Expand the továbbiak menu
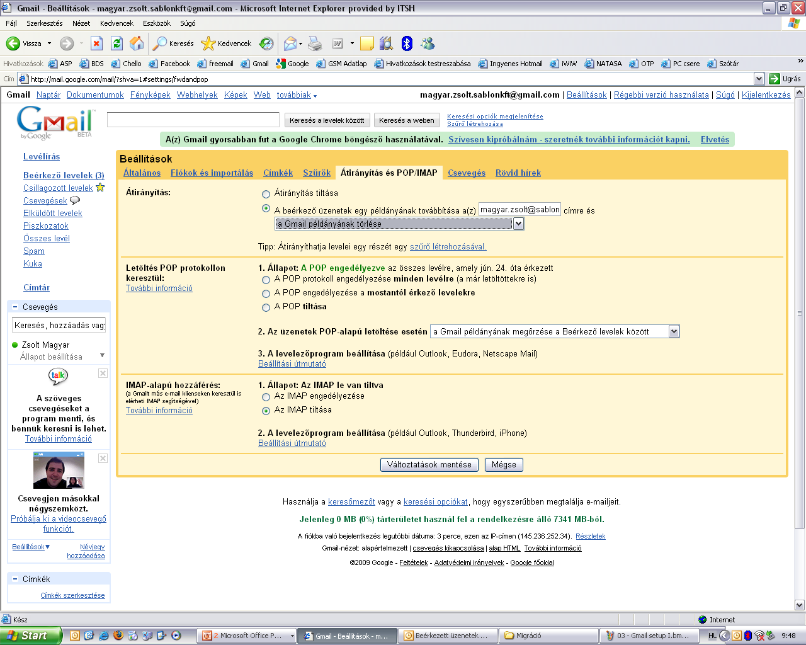Image resolution: width=806 pixels, height=645 pixels. pyautogui.click(x=297, y=95)
